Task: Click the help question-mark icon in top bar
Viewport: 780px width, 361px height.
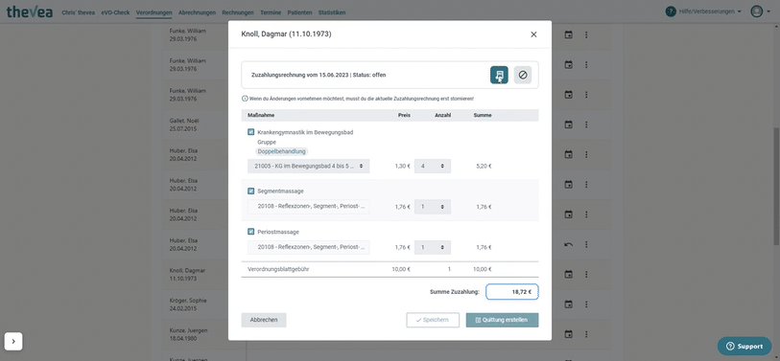Action: [x=671, y=11]
